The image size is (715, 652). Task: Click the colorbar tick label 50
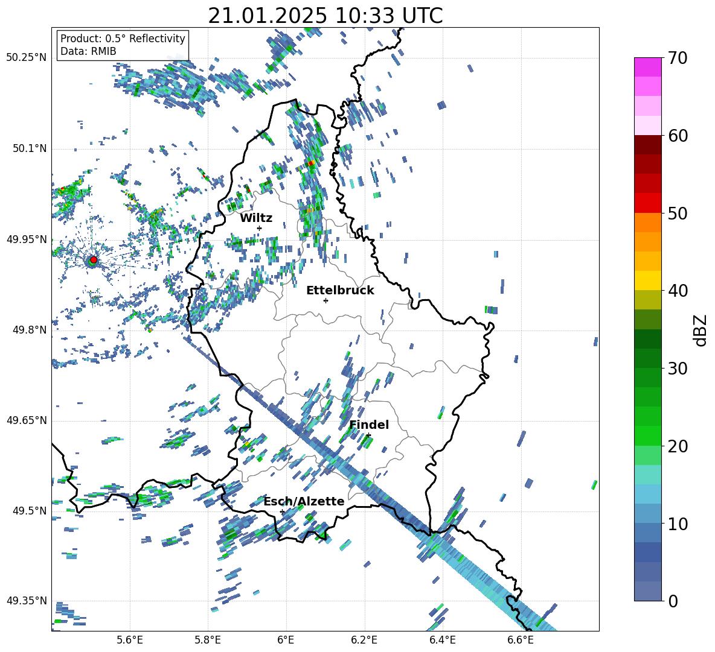click(678, 214)
